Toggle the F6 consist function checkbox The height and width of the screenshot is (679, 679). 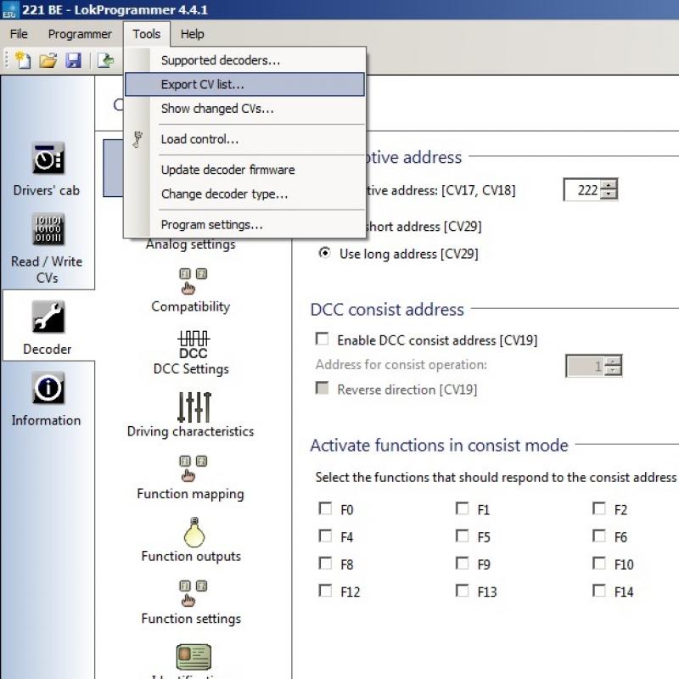click(599, 536)
